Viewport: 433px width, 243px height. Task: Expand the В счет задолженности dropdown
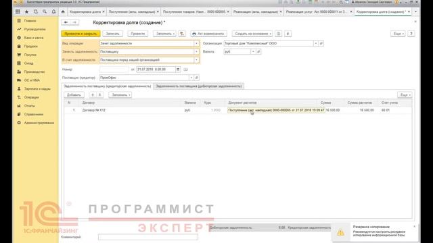196,60
